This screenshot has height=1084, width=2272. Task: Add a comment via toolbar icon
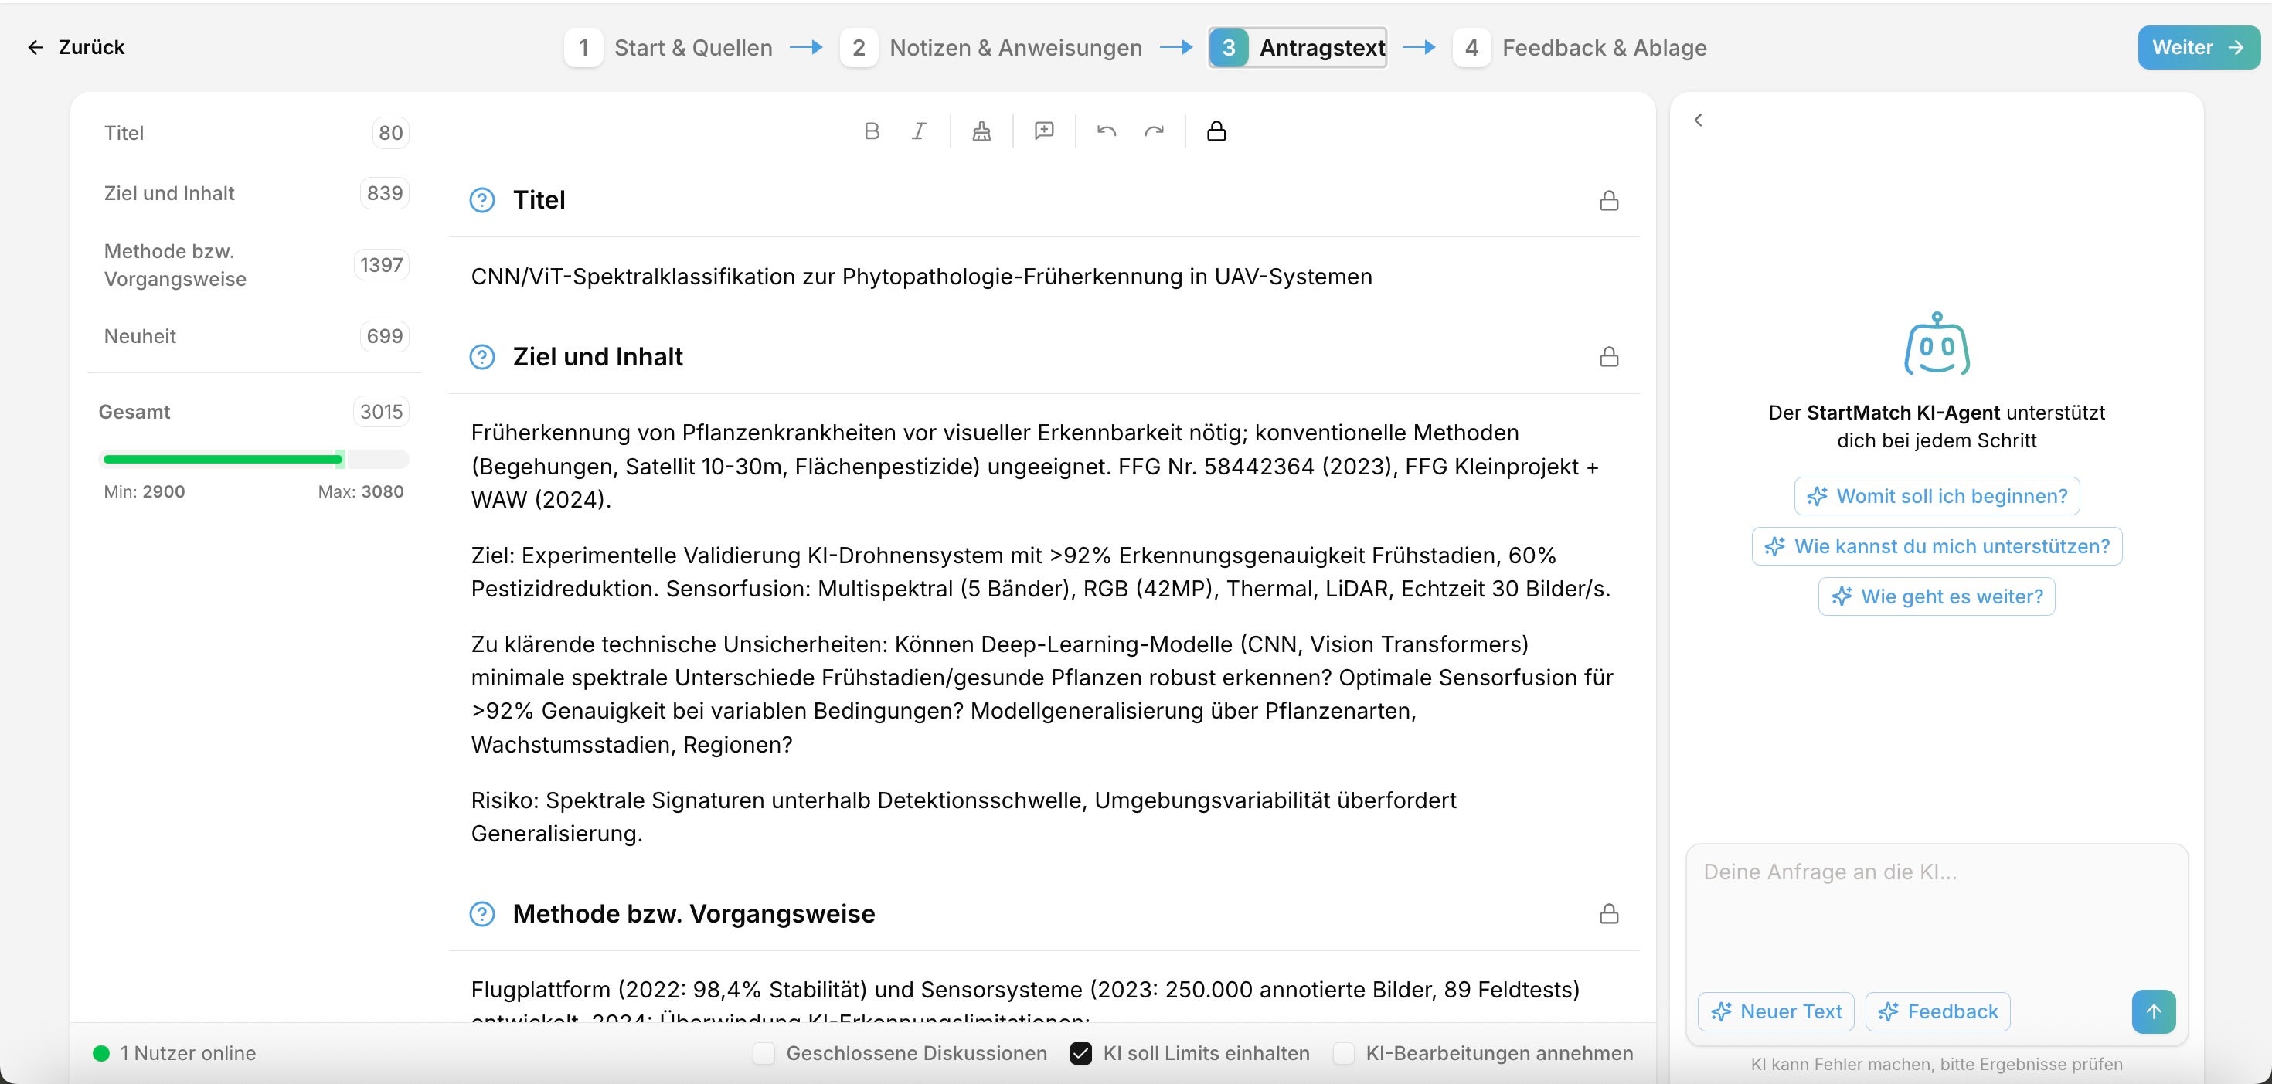[1044, 131]
